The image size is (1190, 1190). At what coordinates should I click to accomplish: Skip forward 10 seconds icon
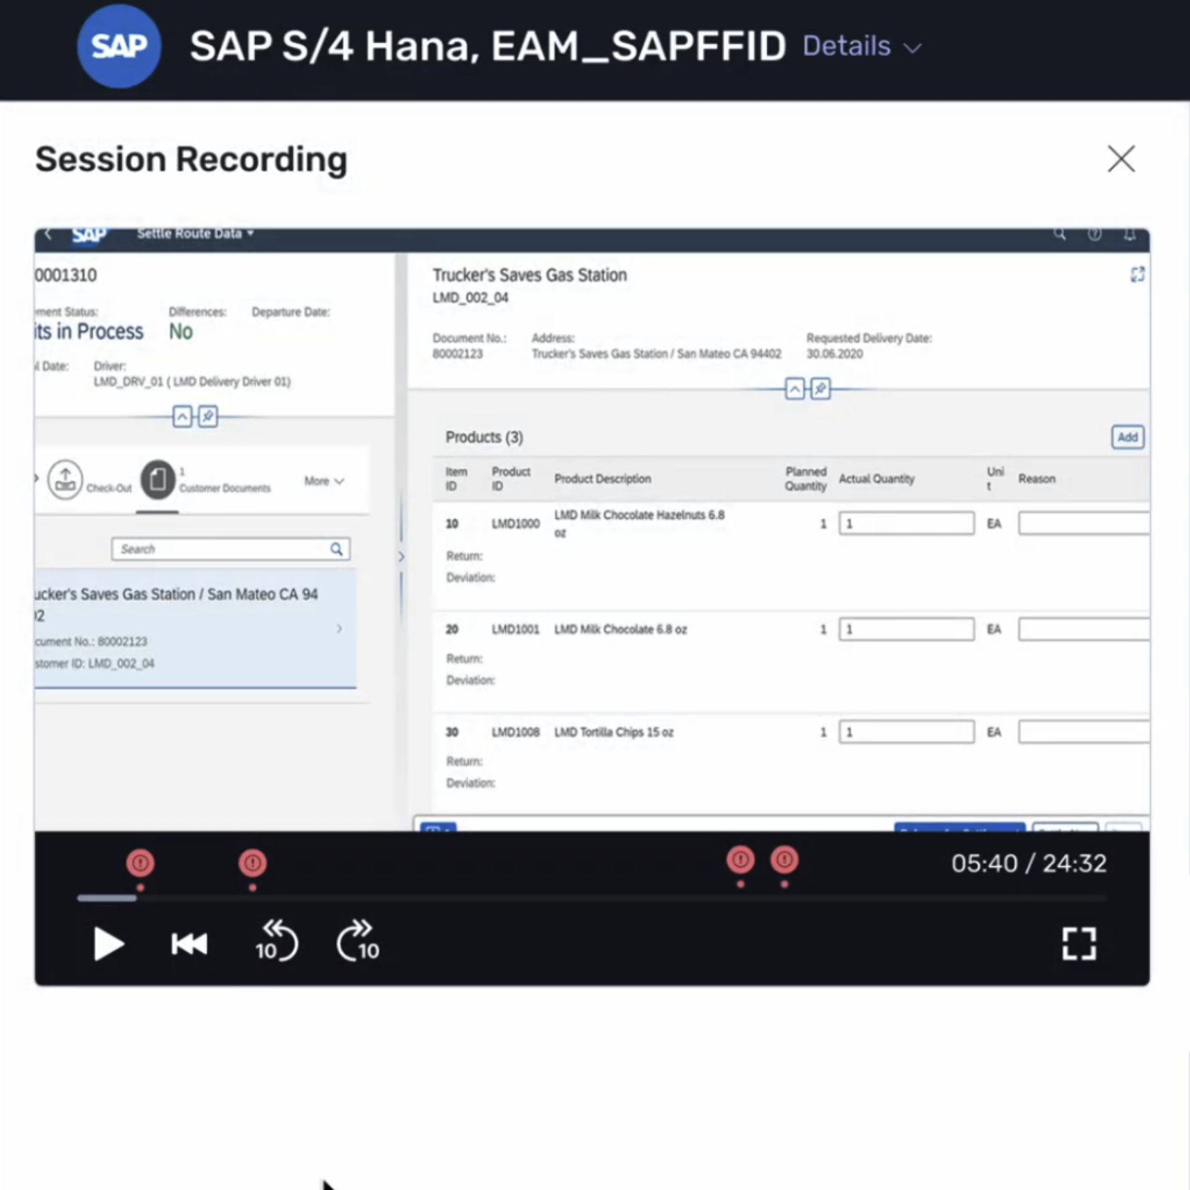pyautogui.click(x=358, y=940)
